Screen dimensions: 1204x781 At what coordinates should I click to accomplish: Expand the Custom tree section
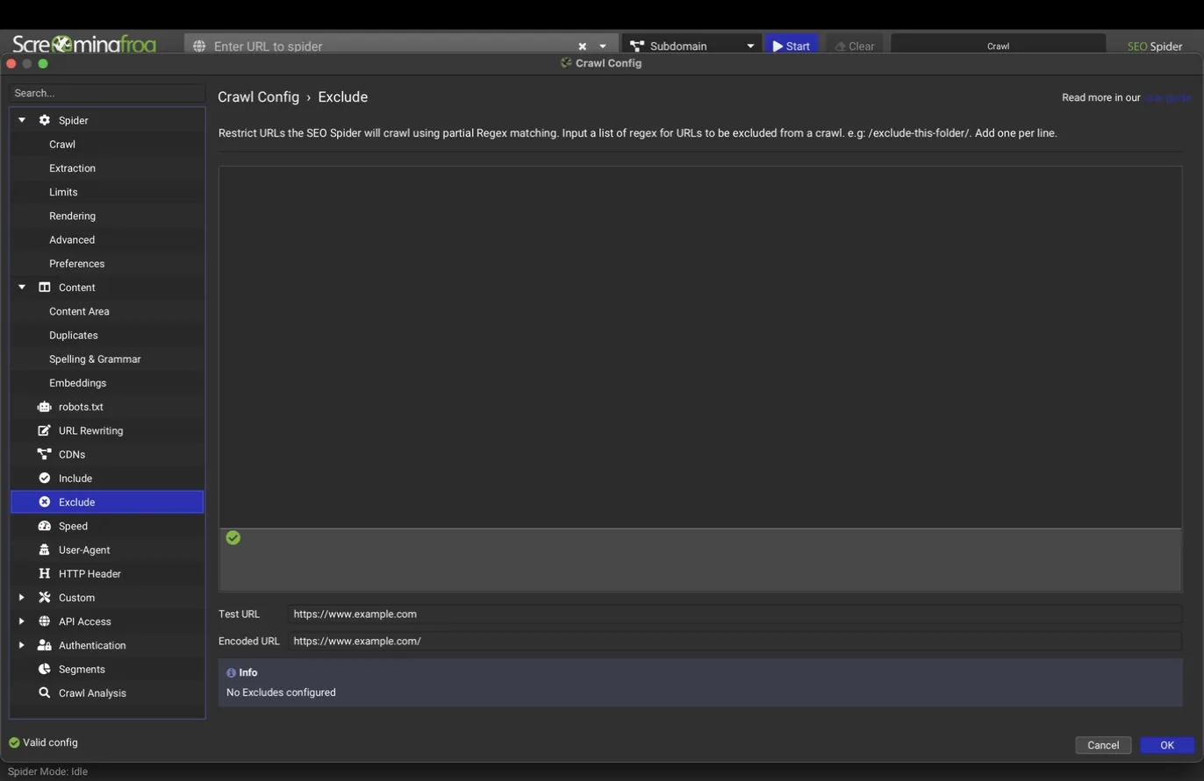coord(22,598)
